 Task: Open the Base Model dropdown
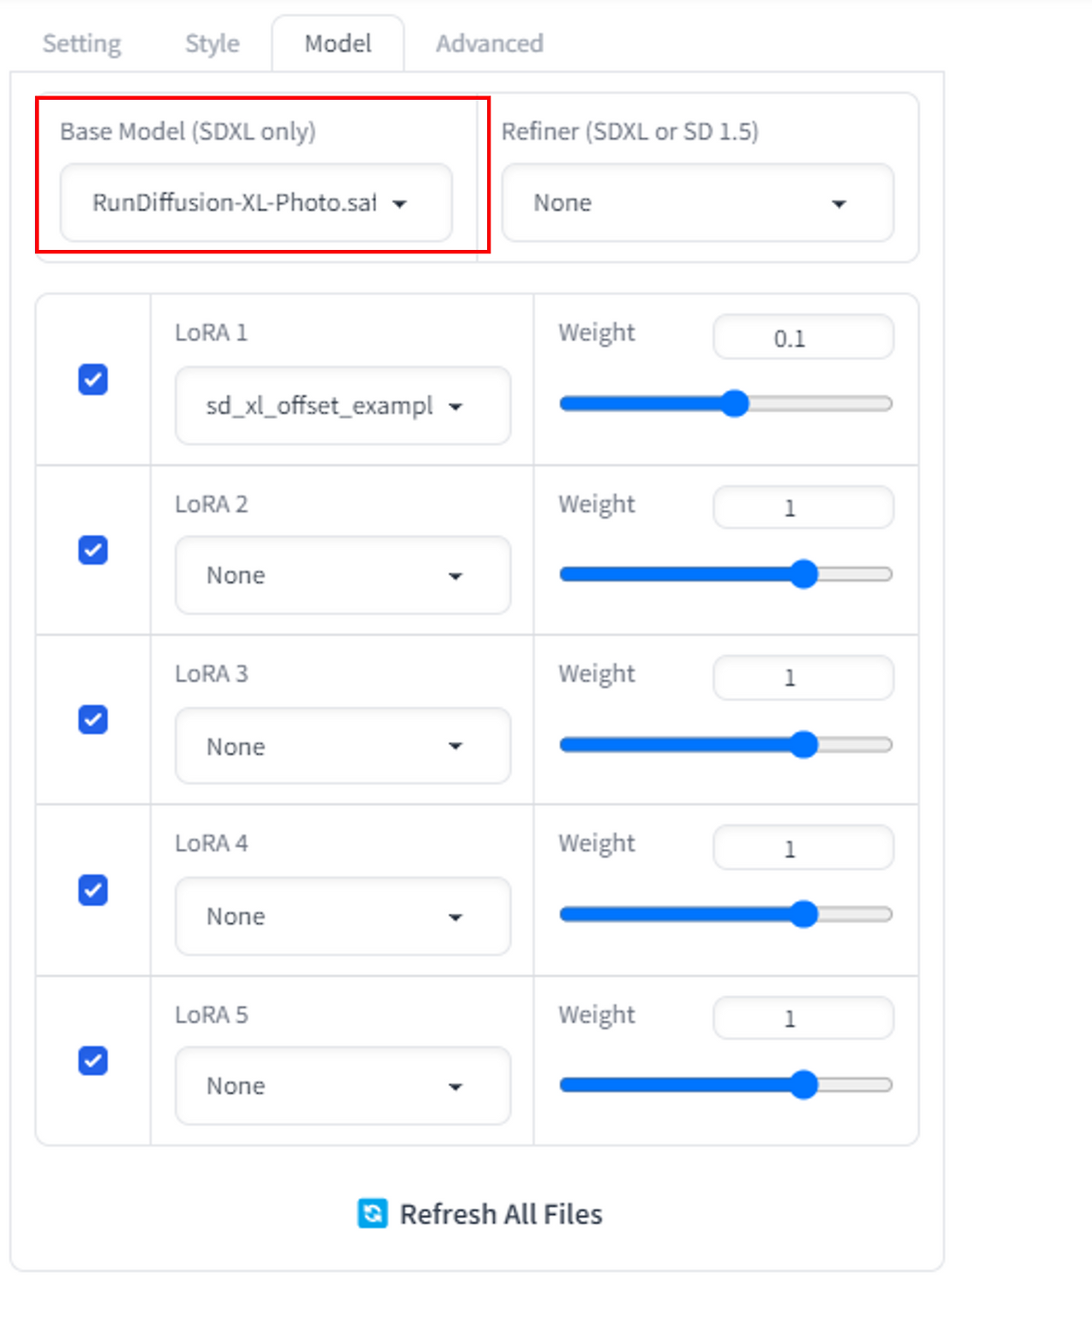[x=256, y=203]
